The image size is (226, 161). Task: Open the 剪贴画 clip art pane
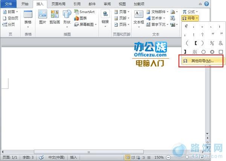[55, 17]
